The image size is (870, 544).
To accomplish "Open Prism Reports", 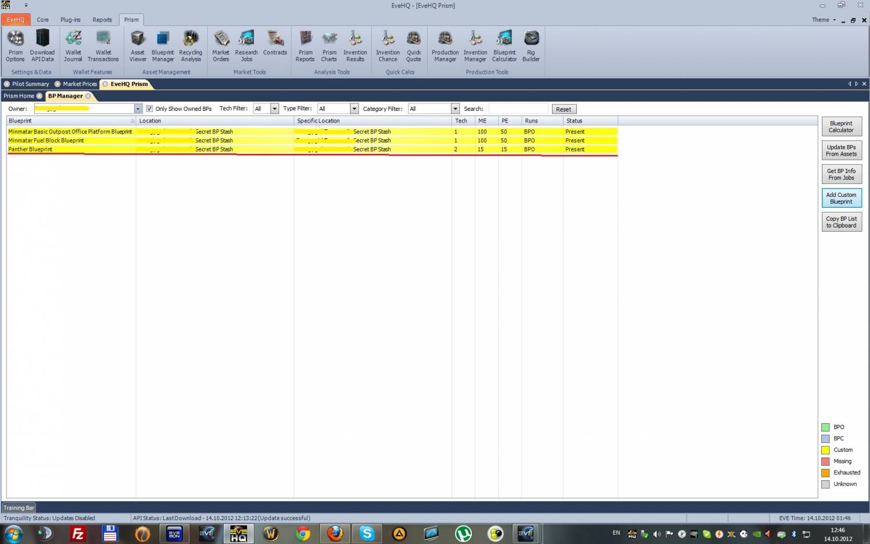I will point(305,46).
